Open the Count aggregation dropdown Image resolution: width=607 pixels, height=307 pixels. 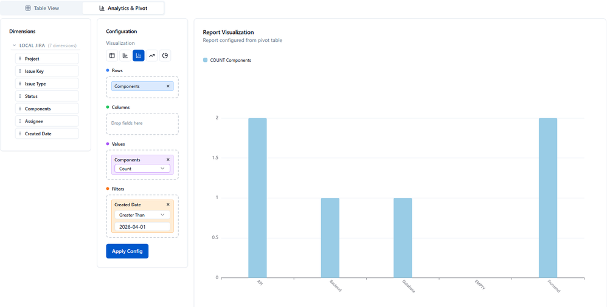point(142,169)
